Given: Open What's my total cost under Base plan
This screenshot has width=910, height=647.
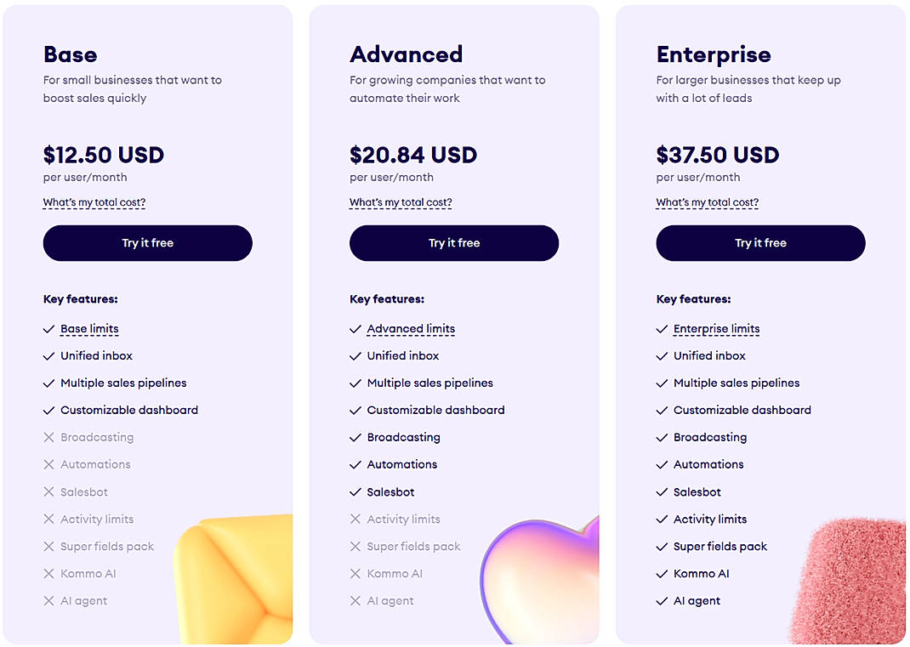Looking at the screenshot, I should pyautogui.click(x=94, y=202).
